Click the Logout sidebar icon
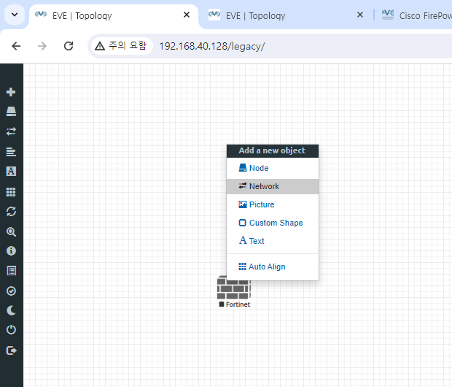Image resolution: width=452 pixels, height=387 pixels. click(x=11, y=350)
